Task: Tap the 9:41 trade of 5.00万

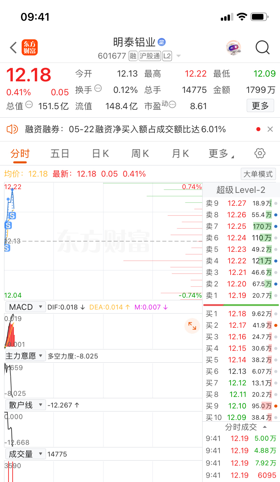Action: point(241,439)
